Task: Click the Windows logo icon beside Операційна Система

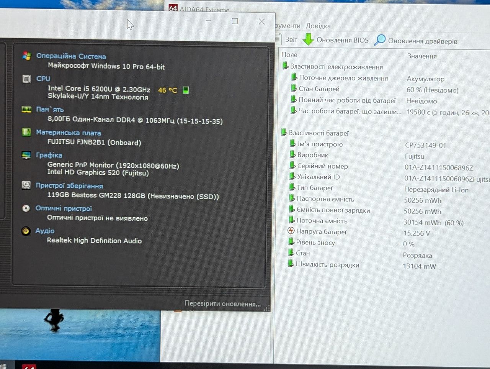Action: coord(26,56)
